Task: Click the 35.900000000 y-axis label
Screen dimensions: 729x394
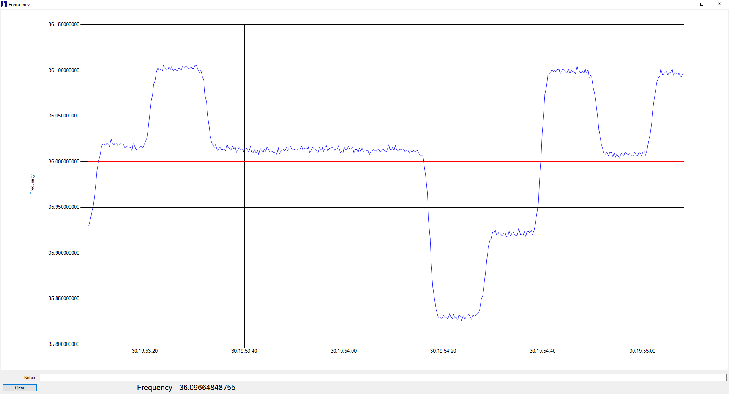Action: pyautogui.click(x=64, y=253)
